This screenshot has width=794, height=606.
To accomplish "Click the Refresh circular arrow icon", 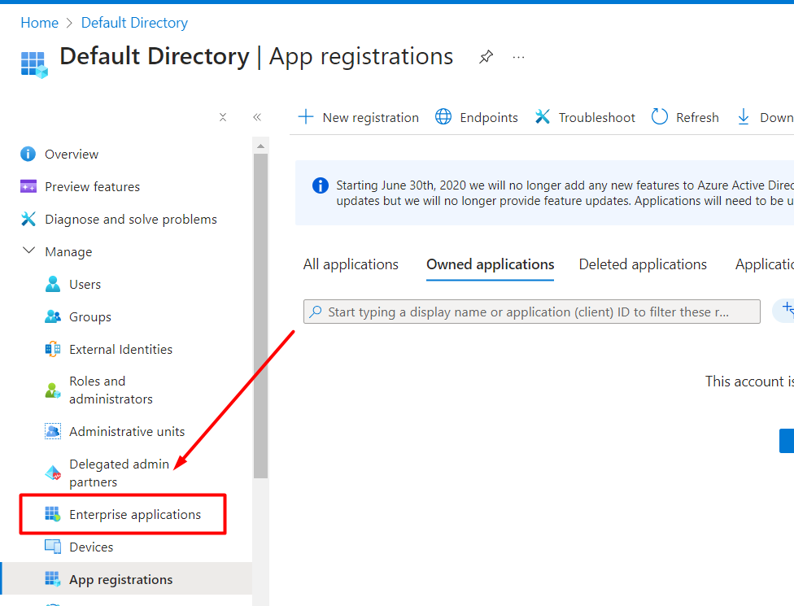I will tap(659, 117).
